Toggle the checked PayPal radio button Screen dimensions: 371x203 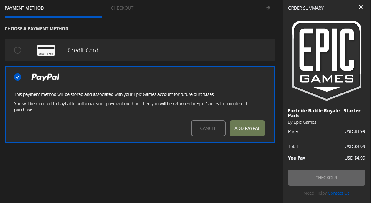(18, 77)
